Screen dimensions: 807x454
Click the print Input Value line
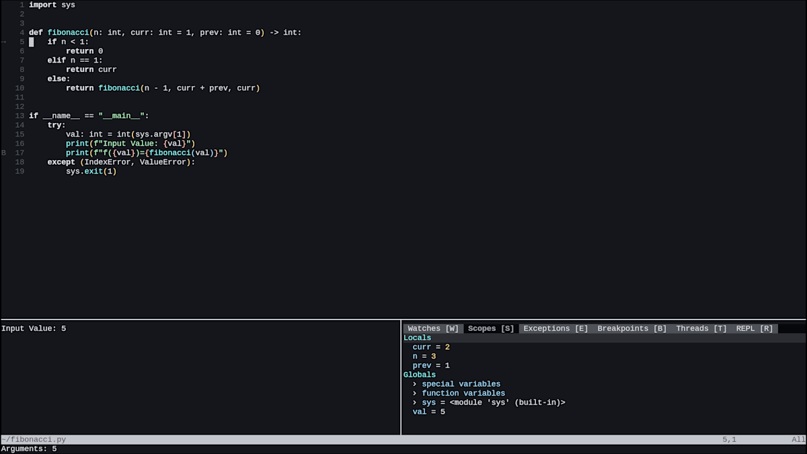[130, 144]
